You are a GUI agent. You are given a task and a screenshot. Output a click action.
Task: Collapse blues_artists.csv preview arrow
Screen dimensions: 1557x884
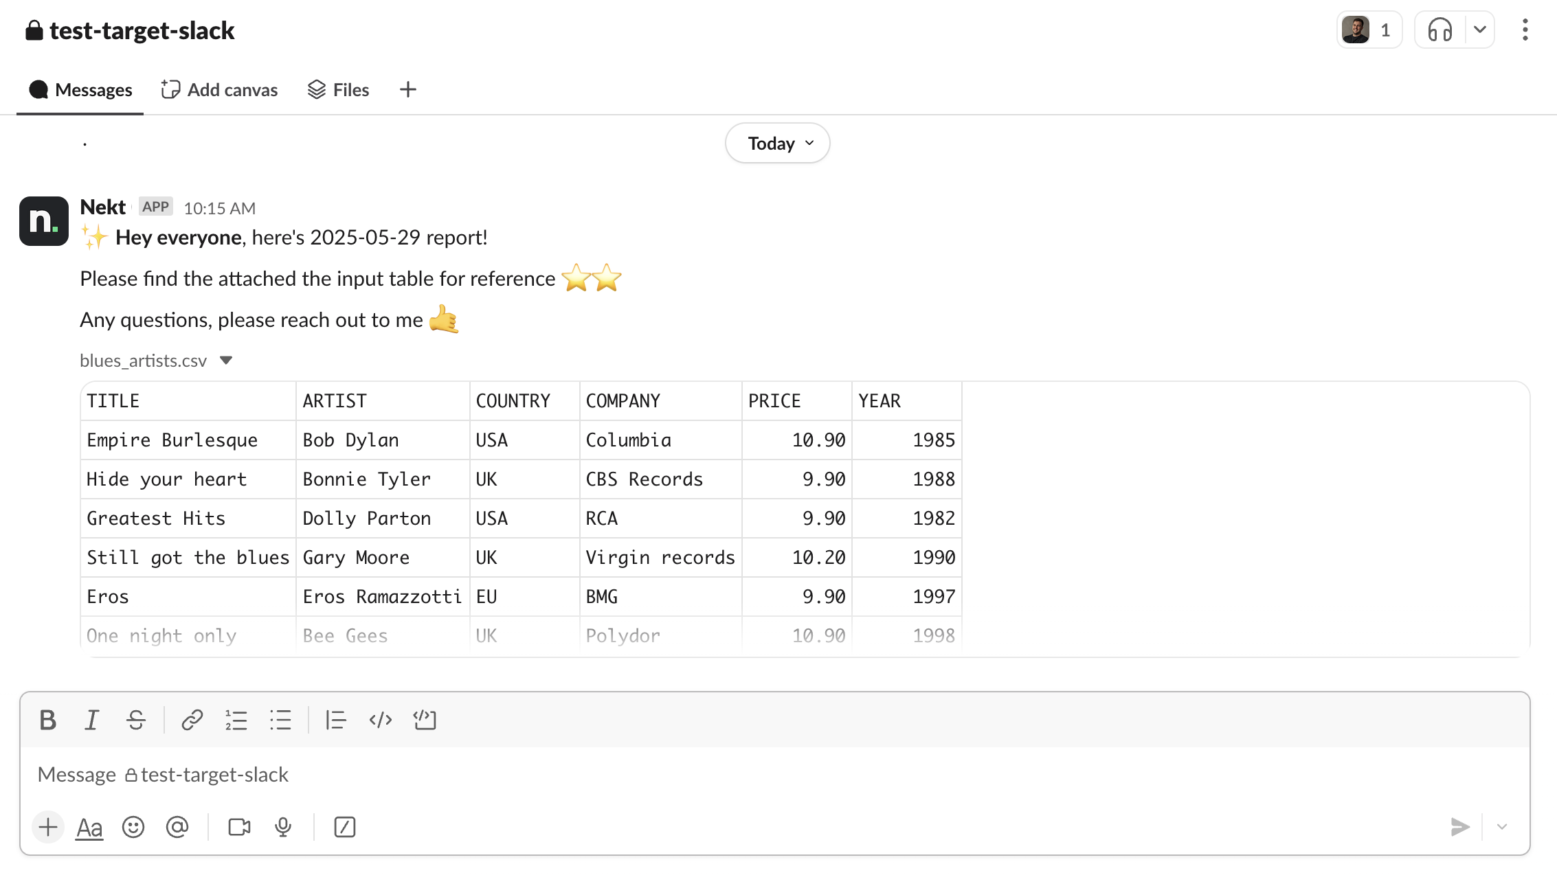coord(226,361)
